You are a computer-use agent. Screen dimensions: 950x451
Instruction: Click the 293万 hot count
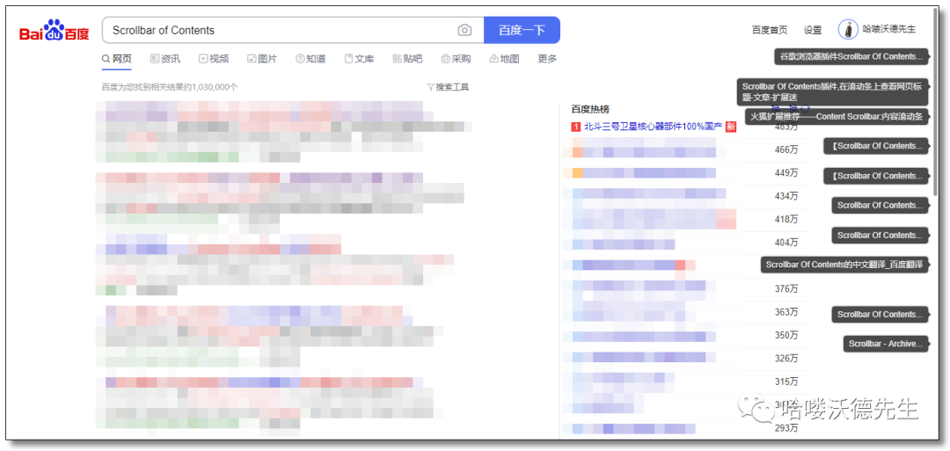(x=786, y=428)
